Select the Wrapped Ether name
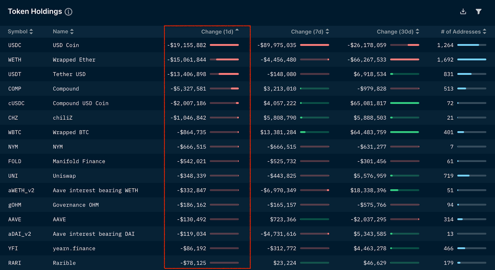Viewport: 495px width, 270px height. click(74, 60)
